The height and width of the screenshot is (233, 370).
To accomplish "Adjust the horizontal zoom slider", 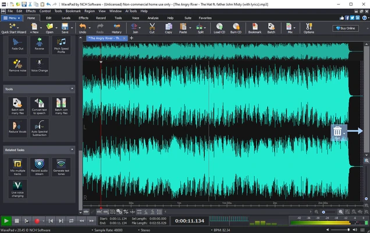I will [328, 212].
